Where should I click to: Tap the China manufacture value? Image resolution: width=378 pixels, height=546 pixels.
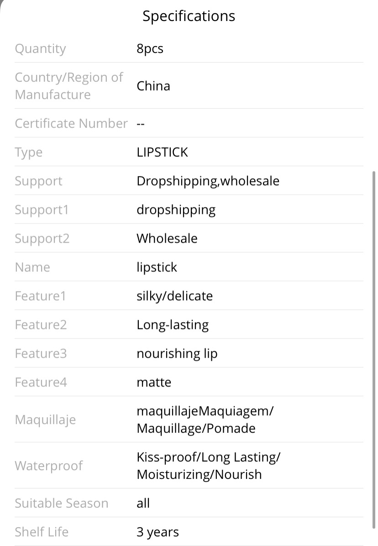(x=153, y=86)
